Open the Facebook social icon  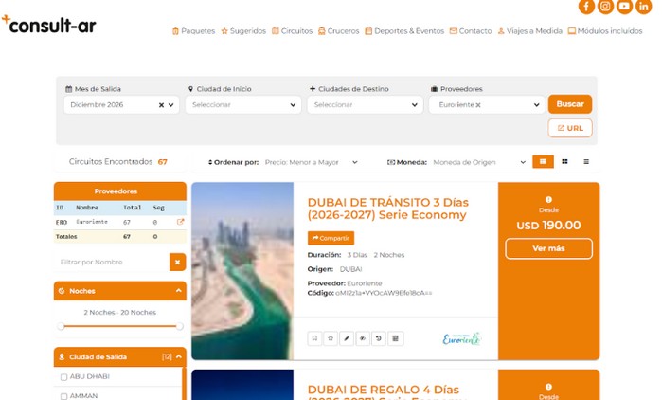[586, 8]
